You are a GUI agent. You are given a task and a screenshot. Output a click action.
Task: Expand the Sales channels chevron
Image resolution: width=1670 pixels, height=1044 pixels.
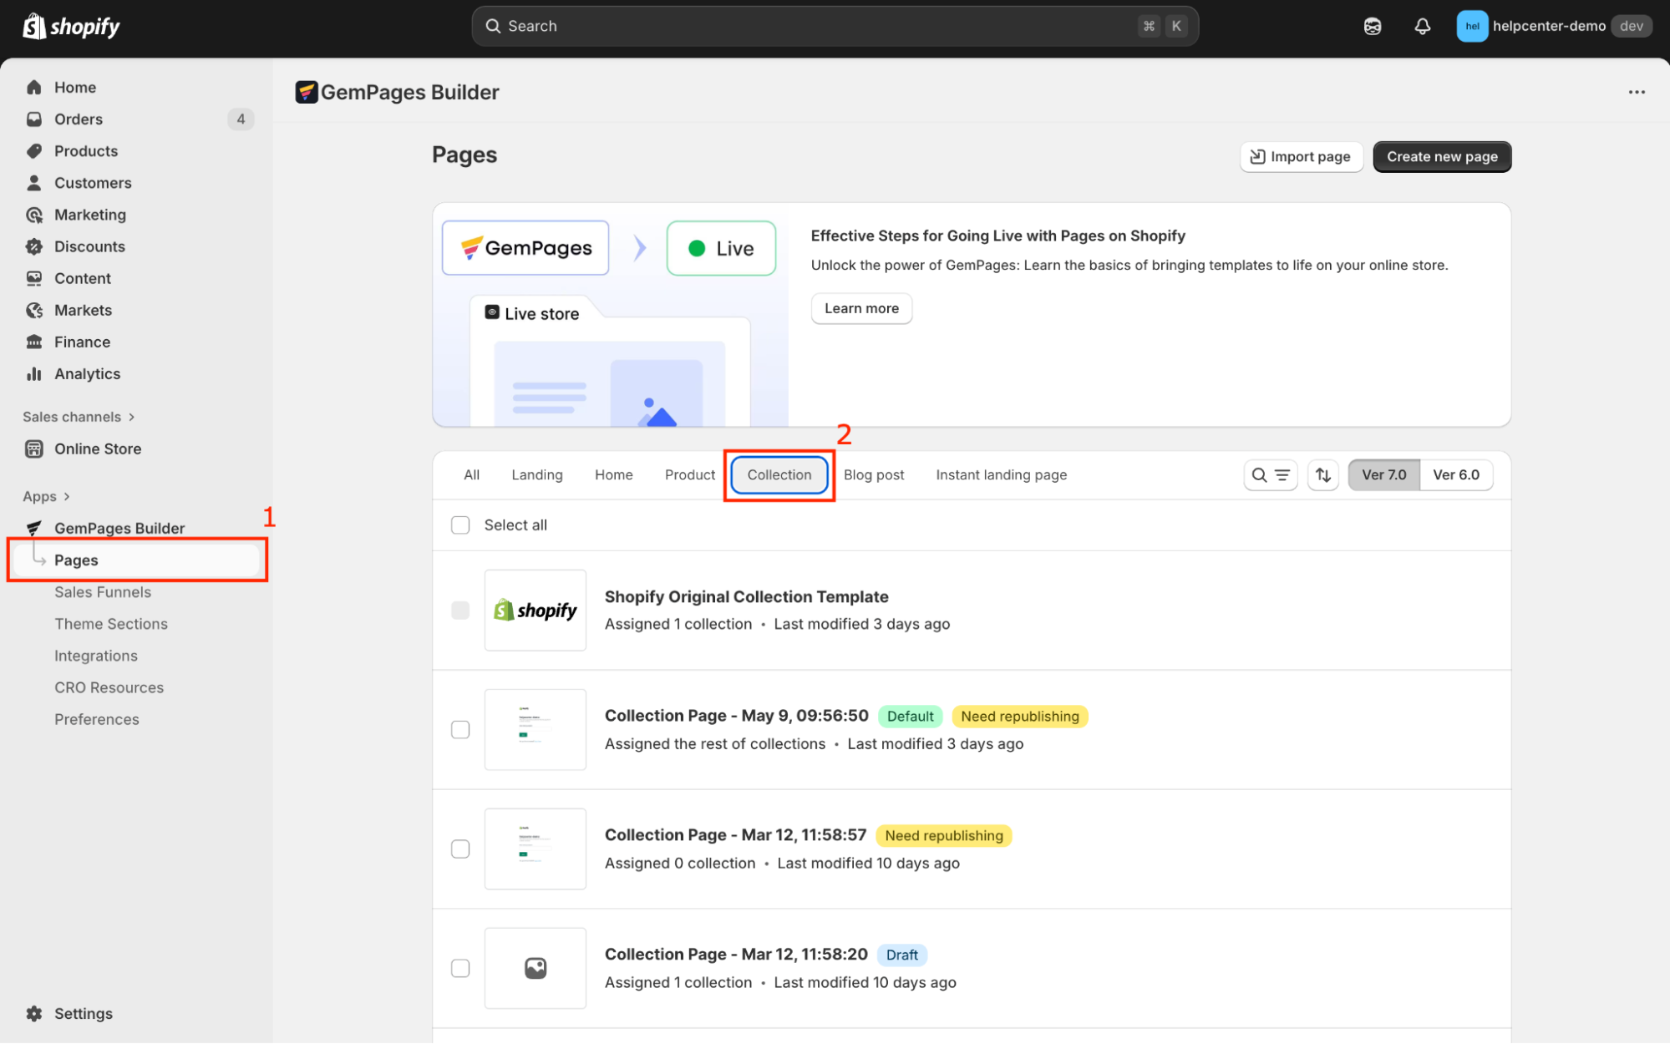tap(132, 417)
